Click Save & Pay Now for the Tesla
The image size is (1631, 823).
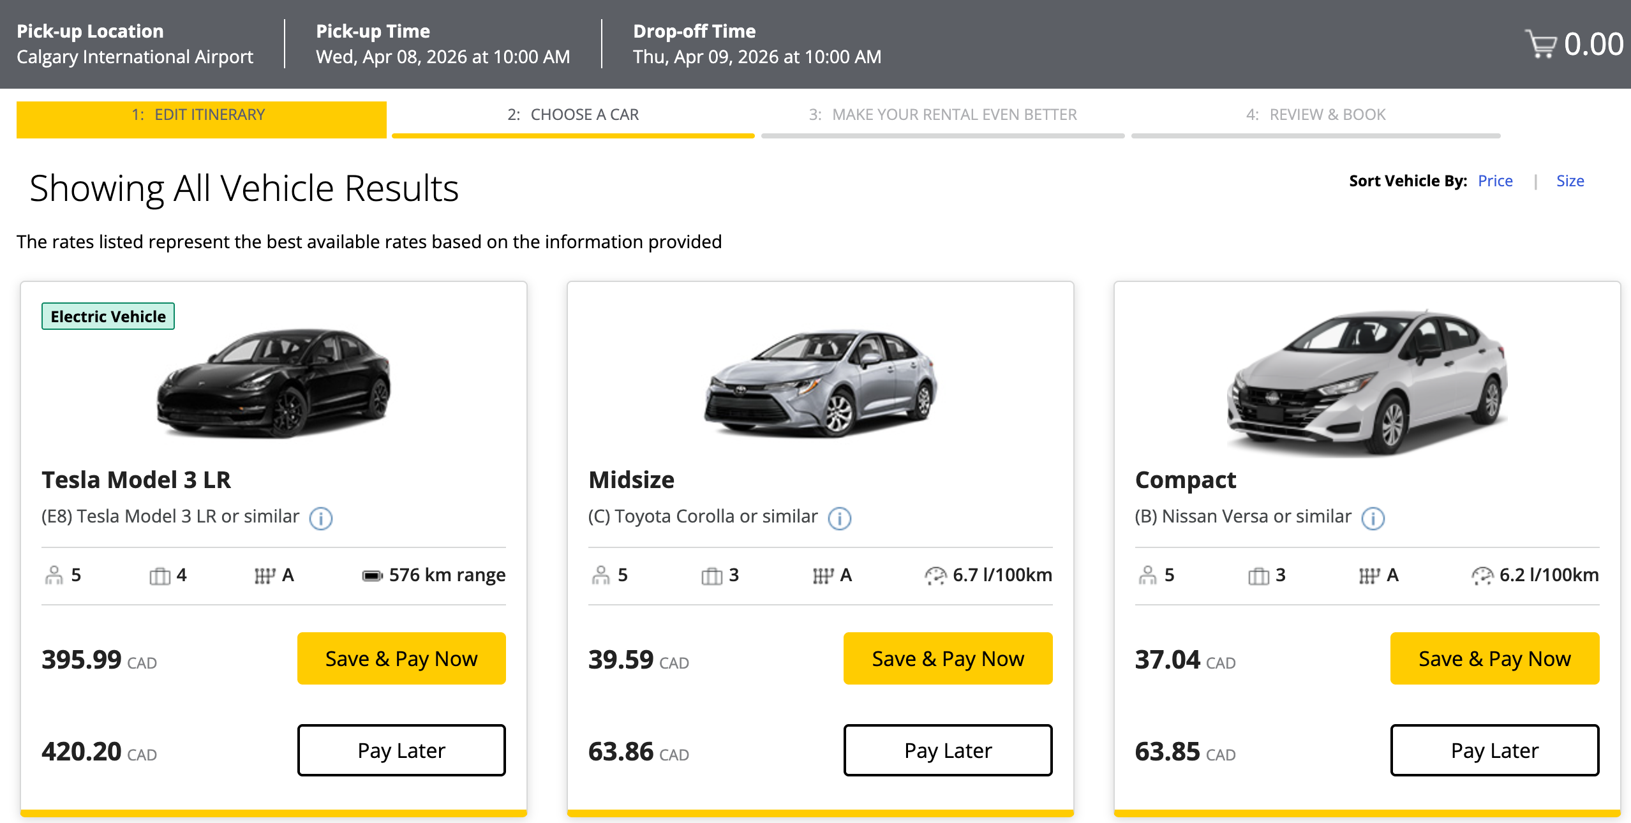[x=401, y=658]
